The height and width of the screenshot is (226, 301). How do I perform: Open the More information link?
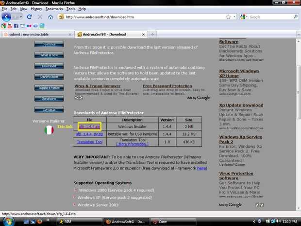tap(132, 144)
